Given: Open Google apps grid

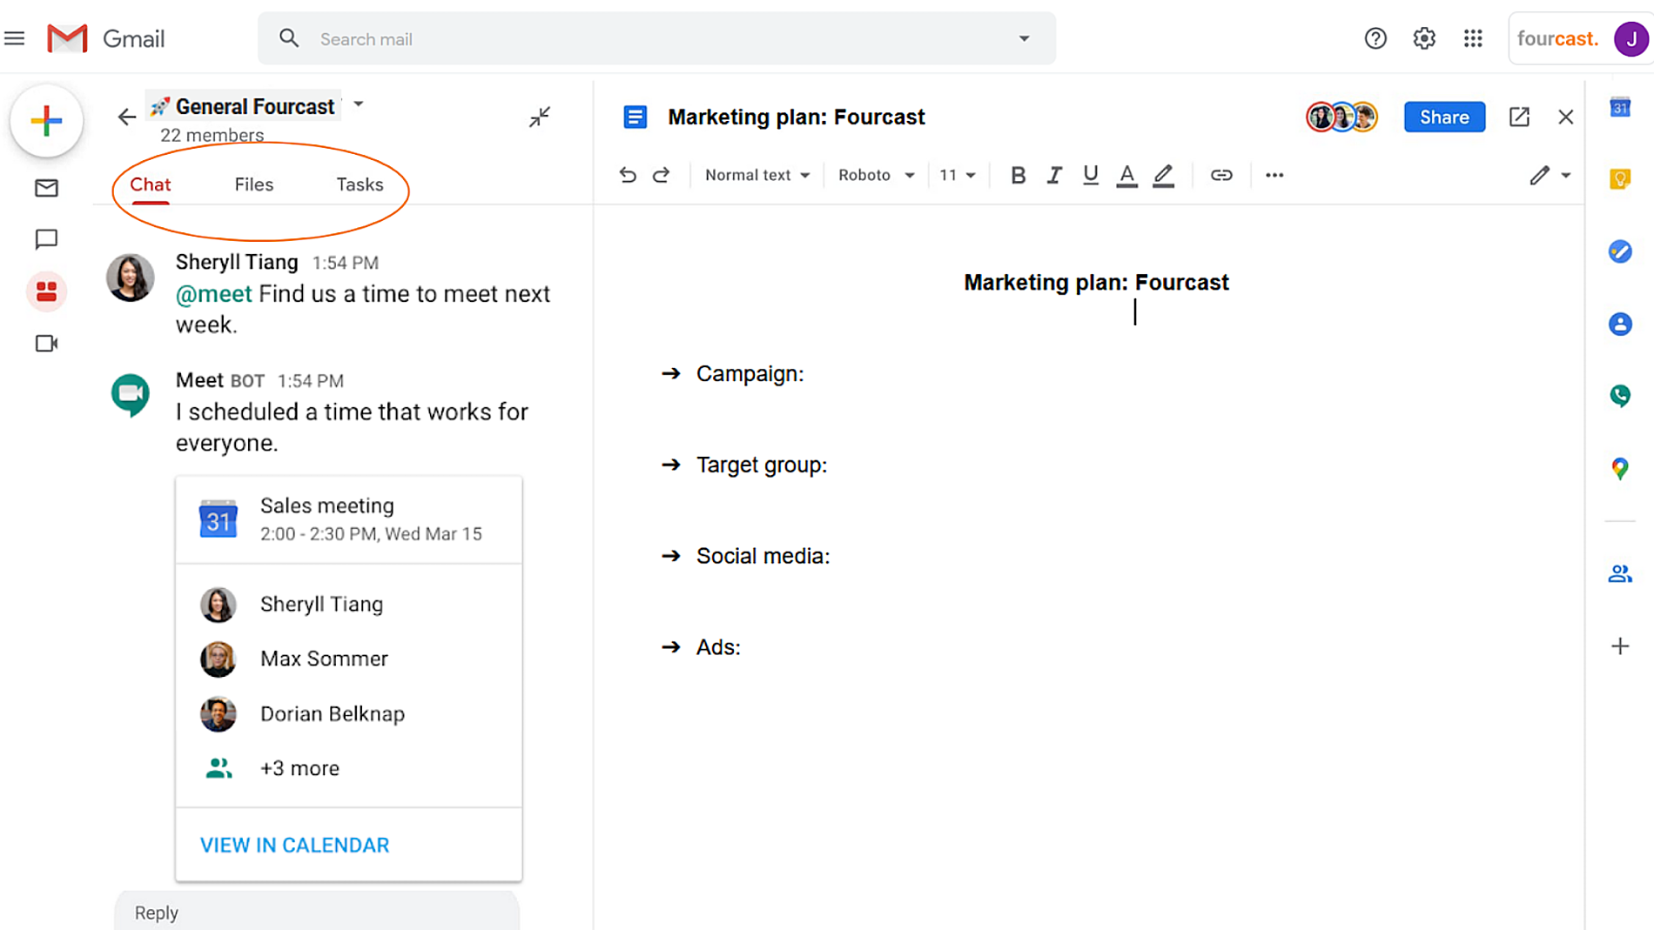Looking at the screenshot, I should coord(1473,38).
